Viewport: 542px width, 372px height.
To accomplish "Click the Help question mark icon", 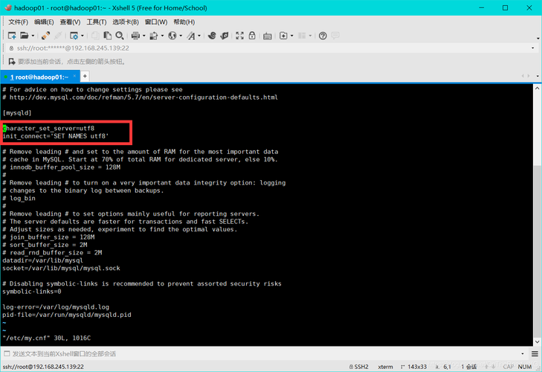I will click(x=323, y=36).
